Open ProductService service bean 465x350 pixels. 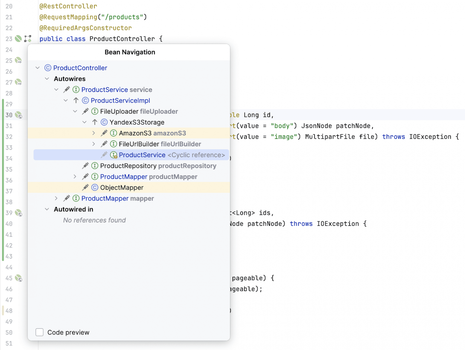117,90
